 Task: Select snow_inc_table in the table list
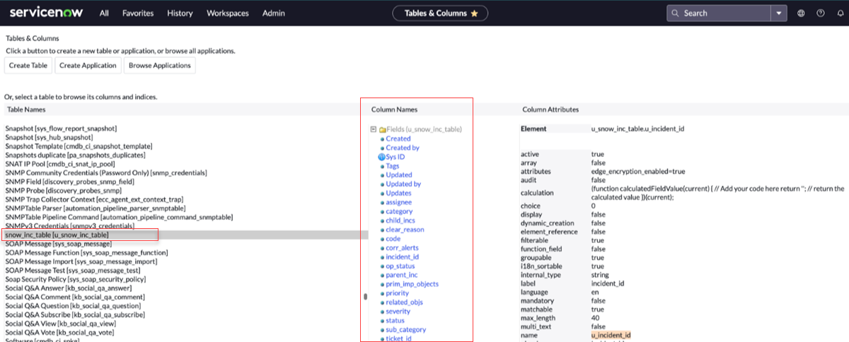coord(57,235)
